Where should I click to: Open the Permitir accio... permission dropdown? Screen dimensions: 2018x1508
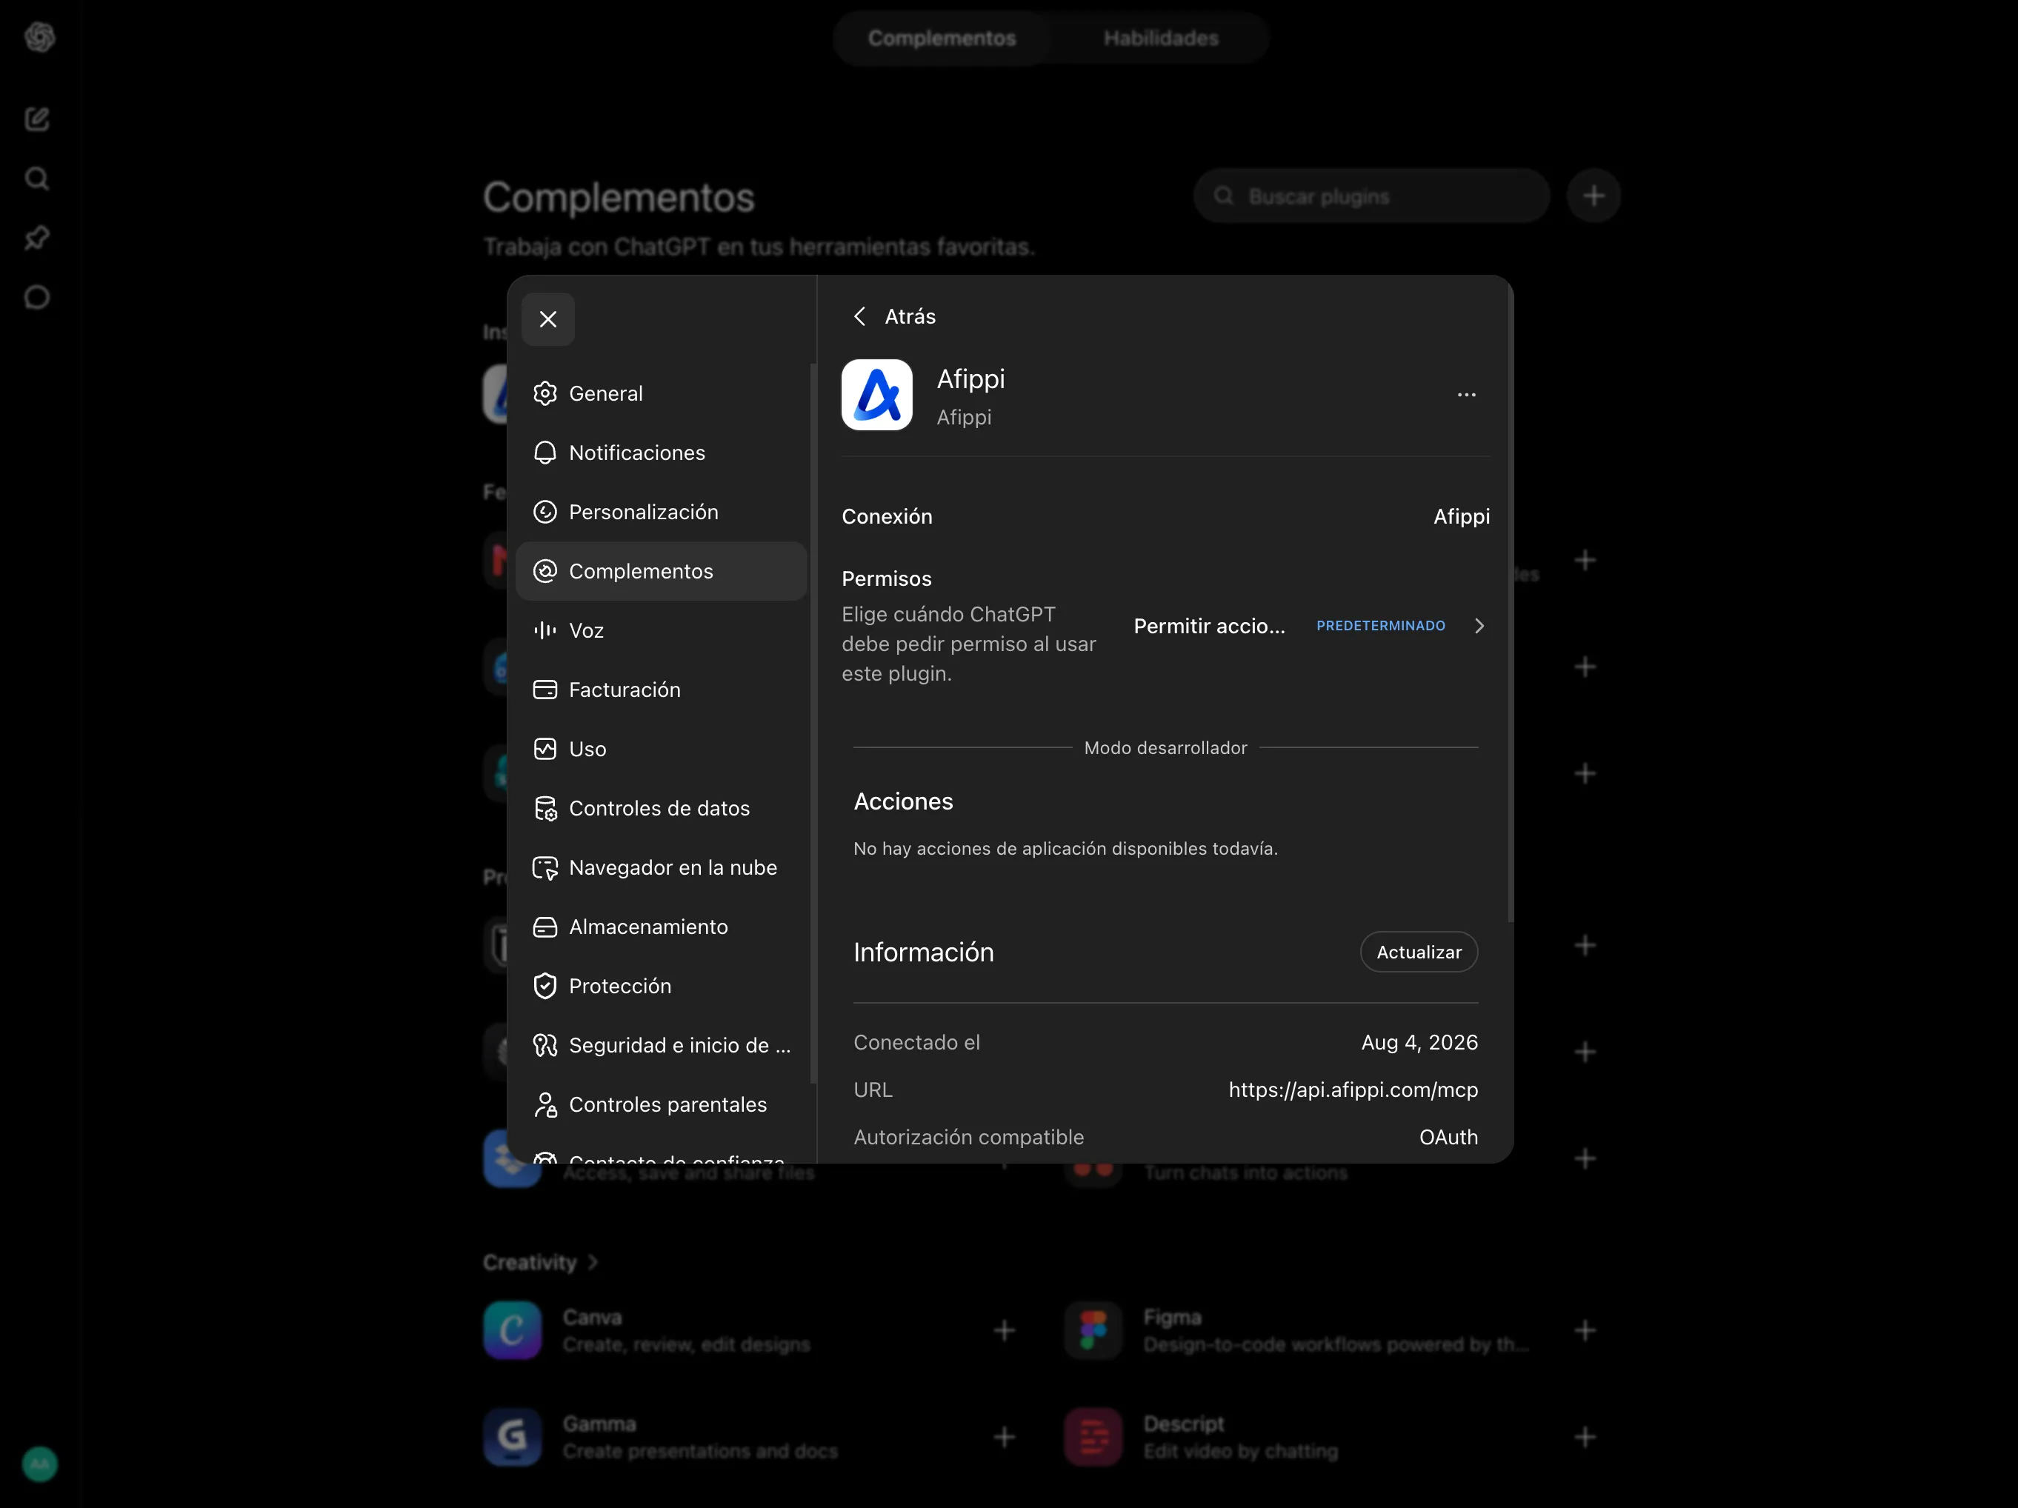pos(1209,626)
